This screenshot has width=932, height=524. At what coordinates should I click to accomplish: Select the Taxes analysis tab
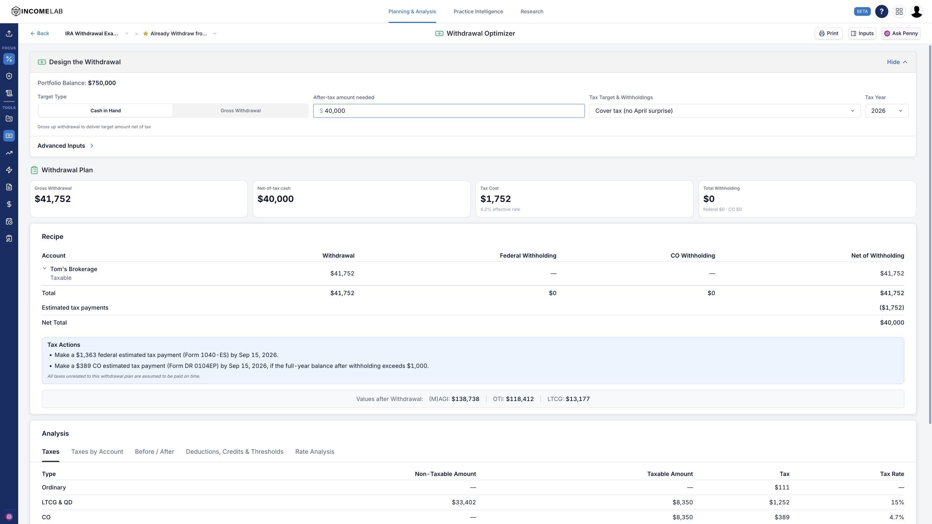51,452
